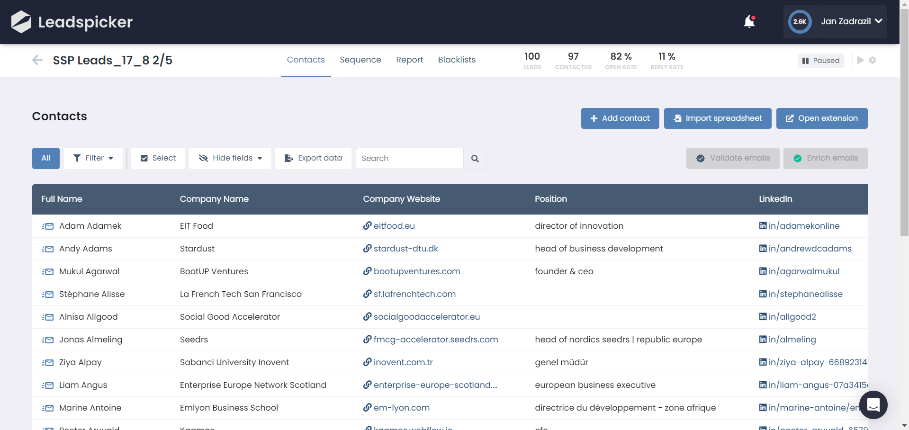Click the Add contact button
Screen dimensions: 909x430
click(x=620, y=118)
